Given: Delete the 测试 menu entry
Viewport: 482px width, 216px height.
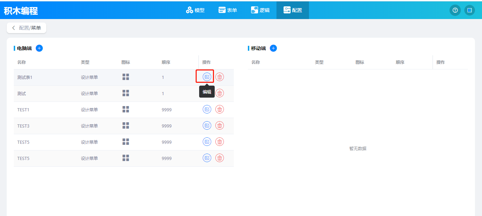Looking at the screenshot, I should tap(220, 93).
